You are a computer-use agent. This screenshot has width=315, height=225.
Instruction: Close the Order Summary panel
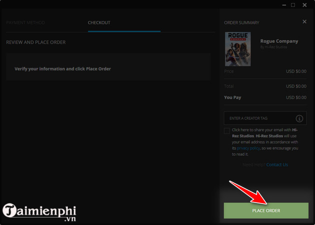(304, 21)
